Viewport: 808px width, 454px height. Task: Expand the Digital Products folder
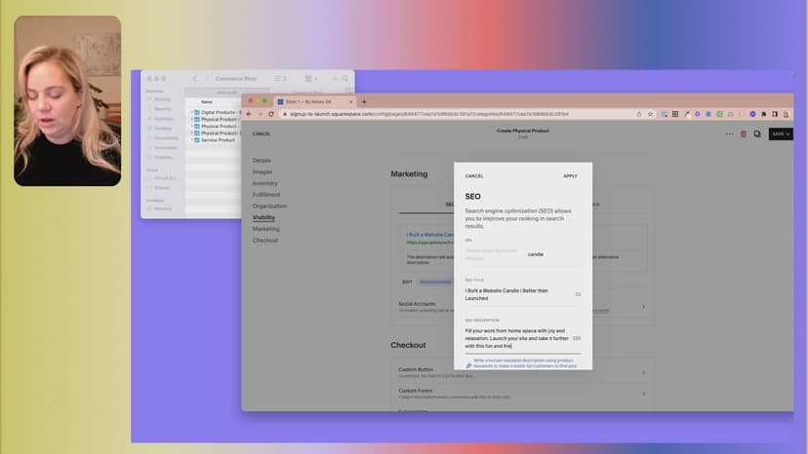click(192, 112)
